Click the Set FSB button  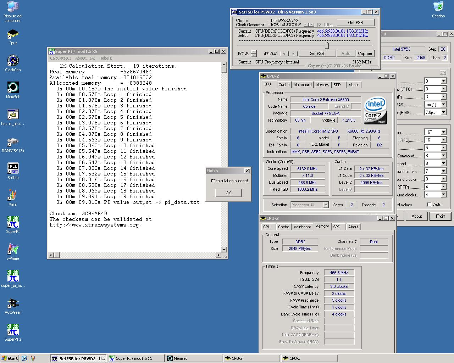[317, 54]
